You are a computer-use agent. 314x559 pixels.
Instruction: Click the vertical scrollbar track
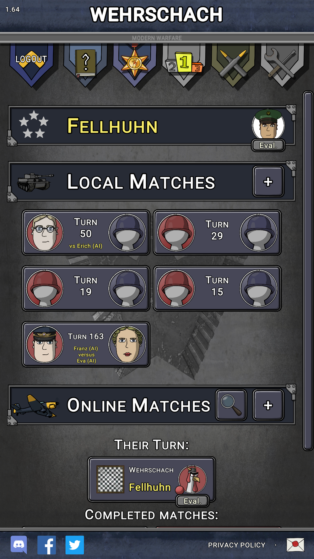(308, 271)
